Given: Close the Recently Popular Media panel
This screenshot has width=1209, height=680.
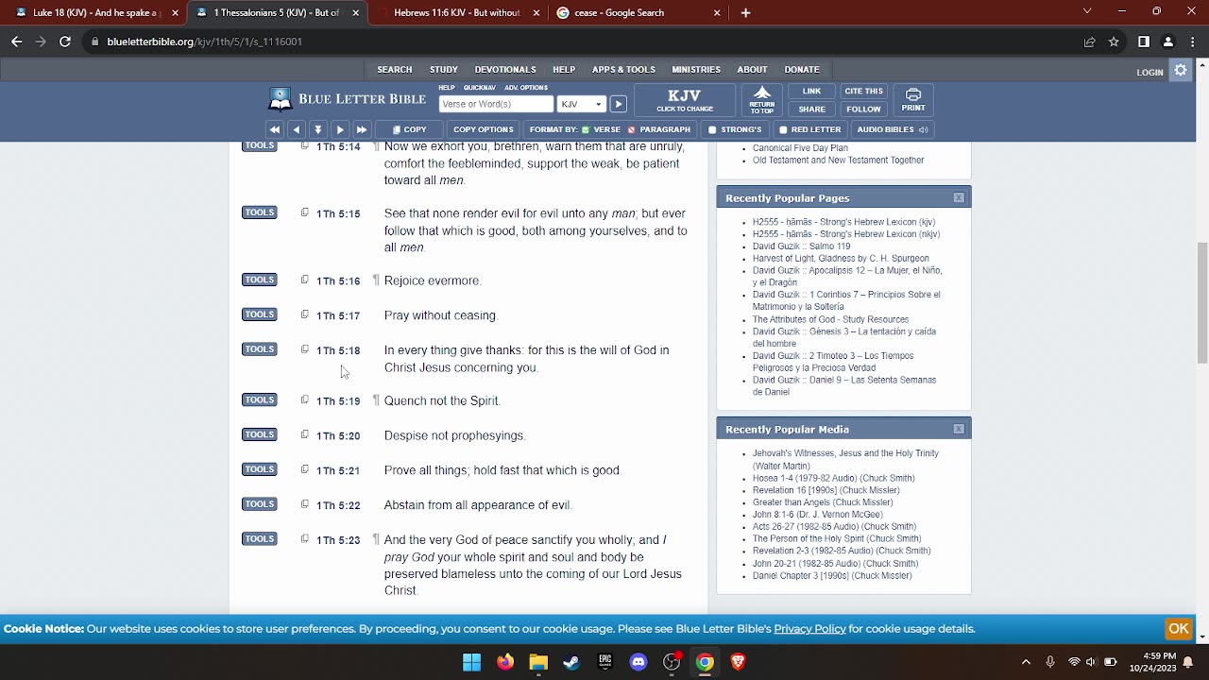Looking at the screenshot, I should pos(959,429).
